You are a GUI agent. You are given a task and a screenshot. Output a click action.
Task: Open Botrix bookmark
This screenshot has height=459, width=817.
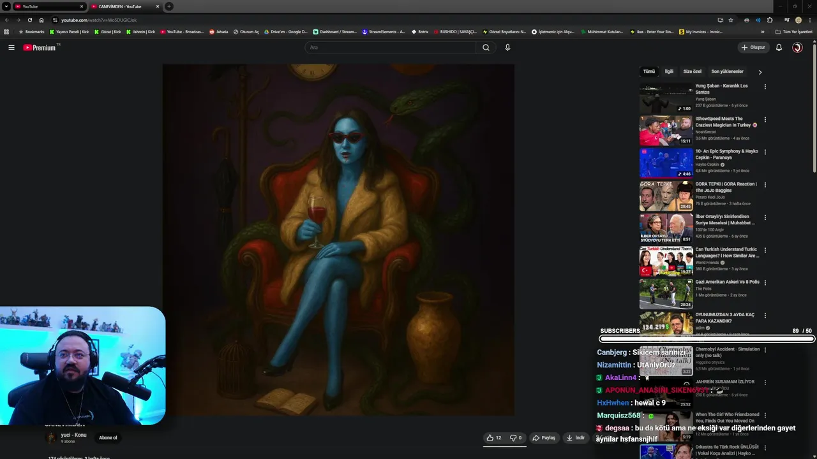(x=419, y=32)
